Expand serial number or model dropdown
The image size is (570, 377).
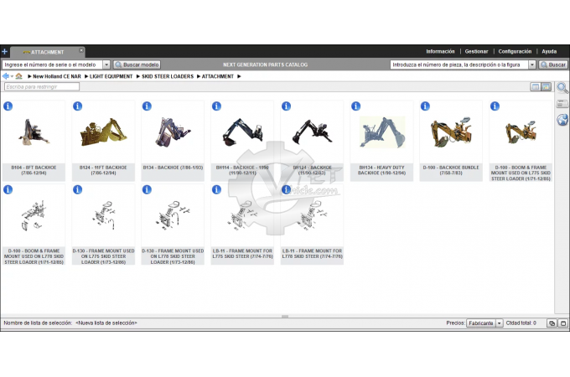(106, 65)
